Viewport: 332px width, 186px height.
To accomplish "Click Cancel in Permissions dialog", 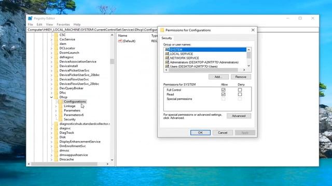I will [x=223, y=133].
